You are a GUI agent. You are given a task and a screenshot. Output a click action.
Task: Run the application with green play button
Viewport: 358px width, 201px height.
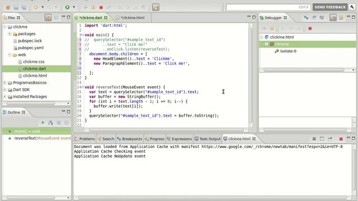(67, 7)
